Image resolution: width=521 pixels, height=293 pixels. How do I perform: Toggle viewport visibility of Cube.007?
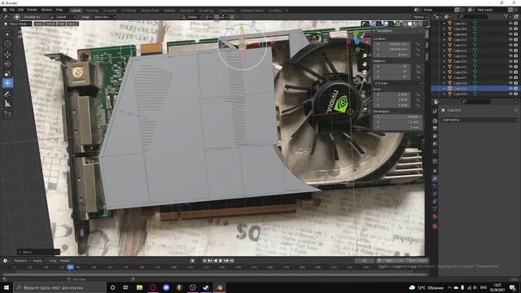tap(510, 24)
